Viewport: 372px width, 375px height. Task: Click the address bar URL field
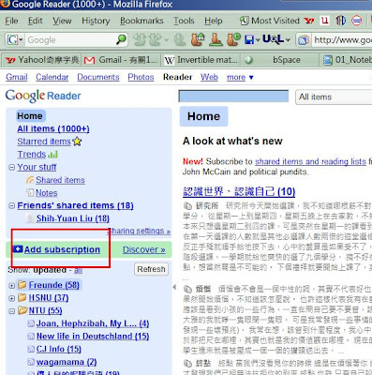(342, 40)
